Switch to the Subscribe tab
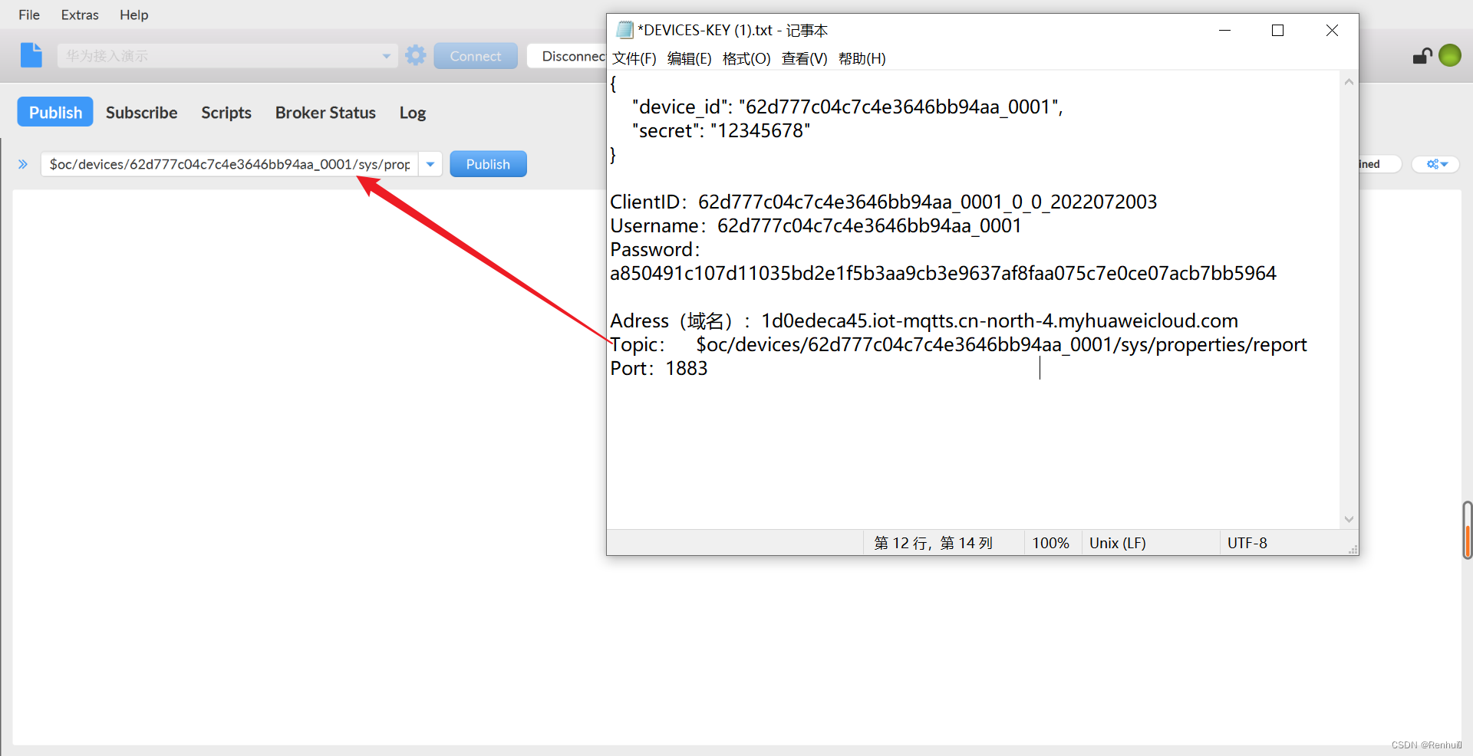 tap(141, 113)
